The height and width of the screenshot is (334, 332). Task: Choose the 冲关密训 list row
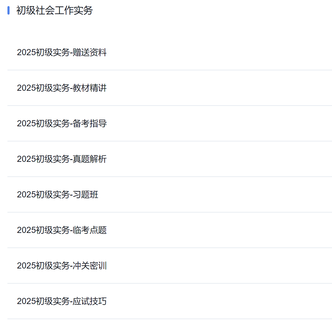click(x=170, y=266)
